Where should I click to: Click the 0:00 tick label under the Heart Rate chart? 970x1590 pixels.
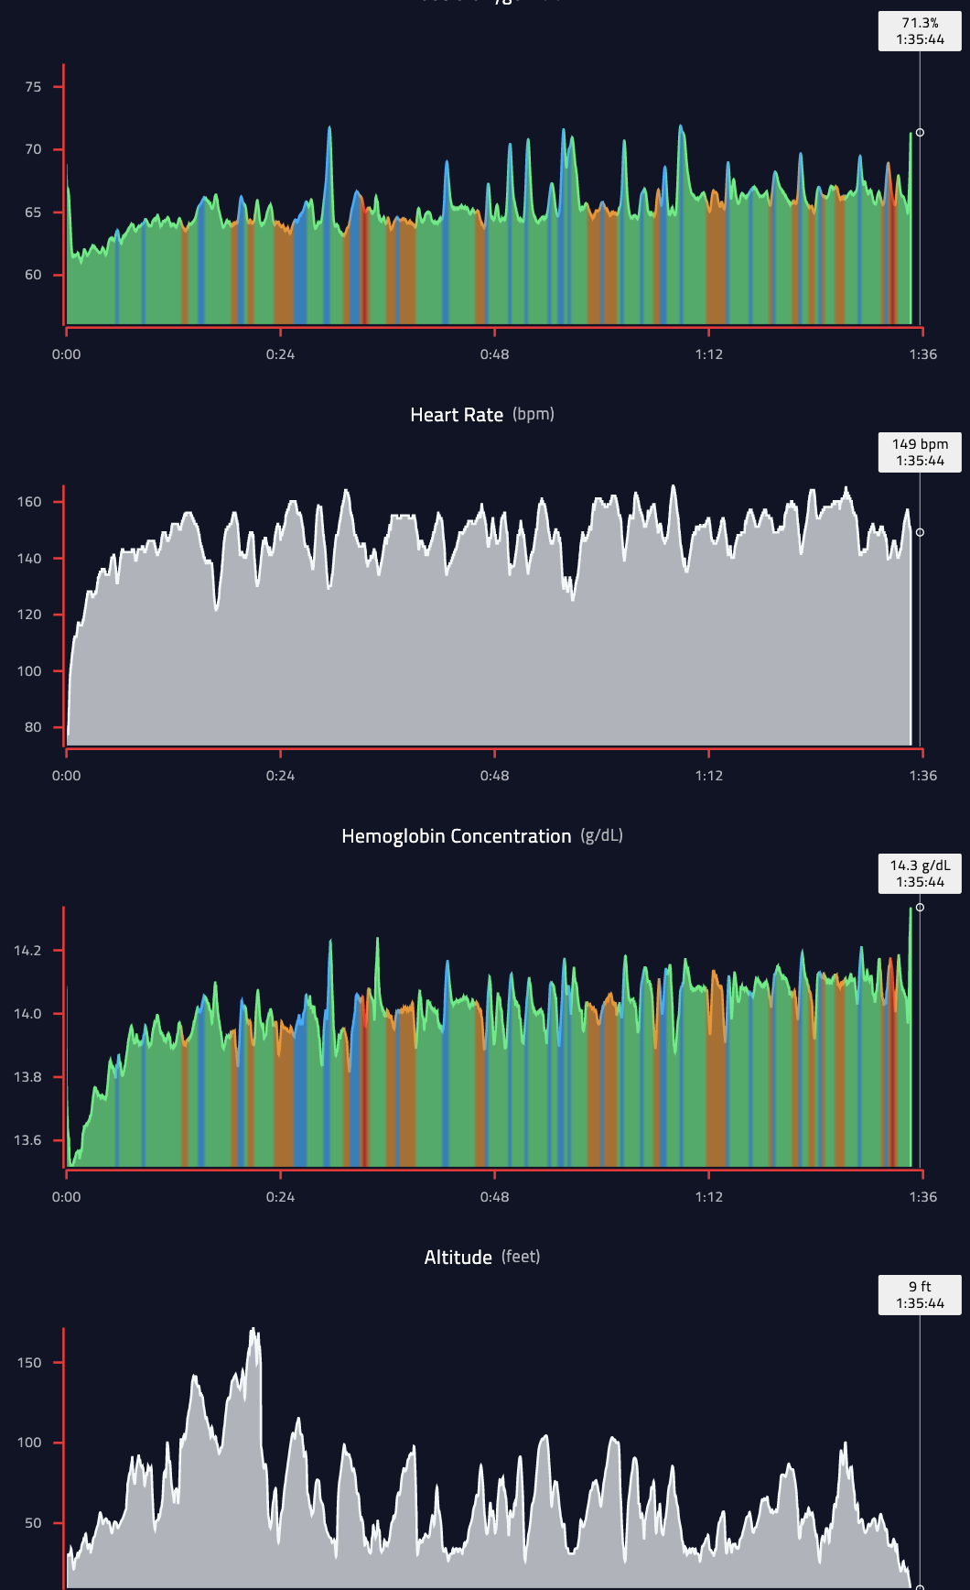[x=66, y=776]
